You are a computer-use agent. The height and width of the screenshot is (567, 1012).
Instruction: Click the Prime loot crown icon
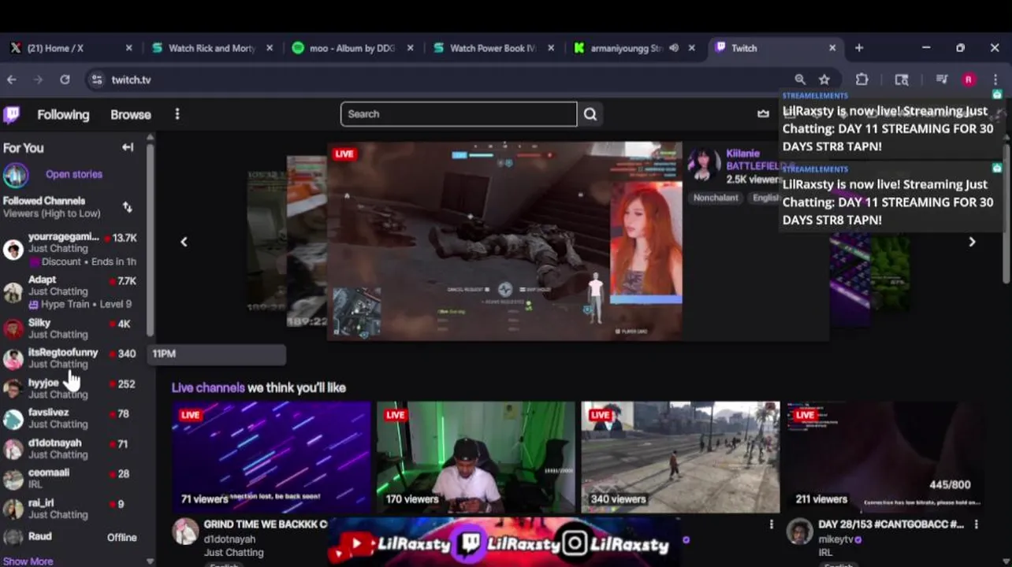[x=763, y=114]
